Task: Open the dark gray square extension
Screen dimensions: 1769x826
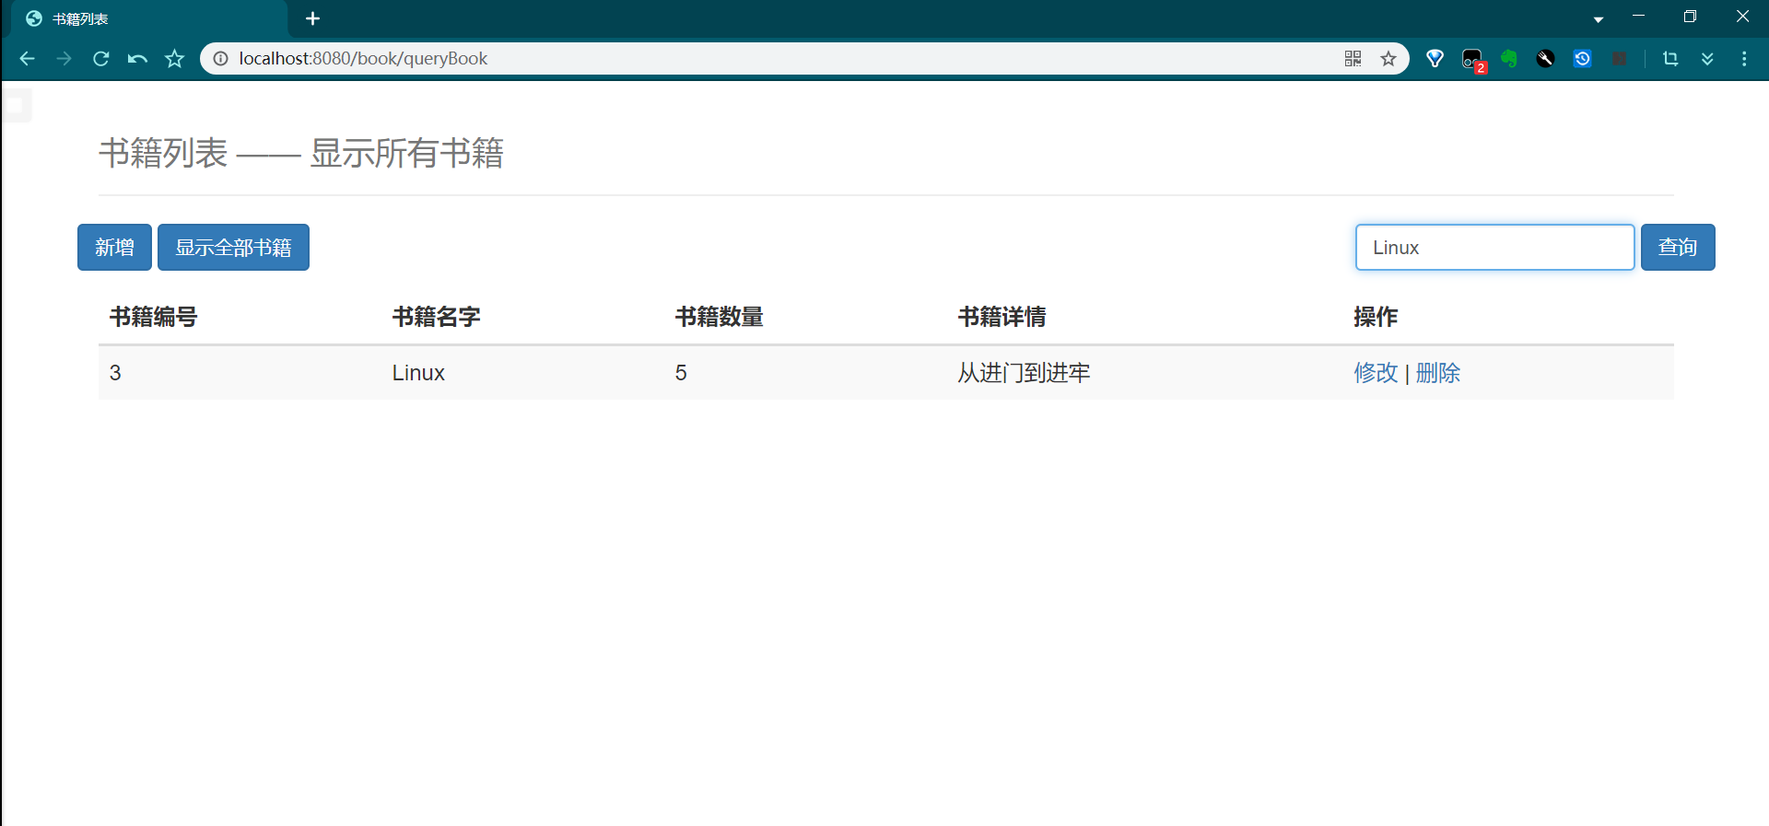Action: [1619, 59]
